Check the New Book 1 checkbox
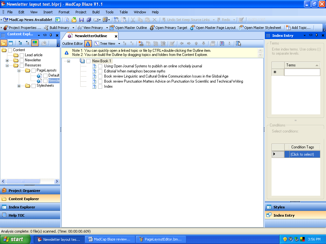Screen dimensions: 326x244 coord(89,61)
